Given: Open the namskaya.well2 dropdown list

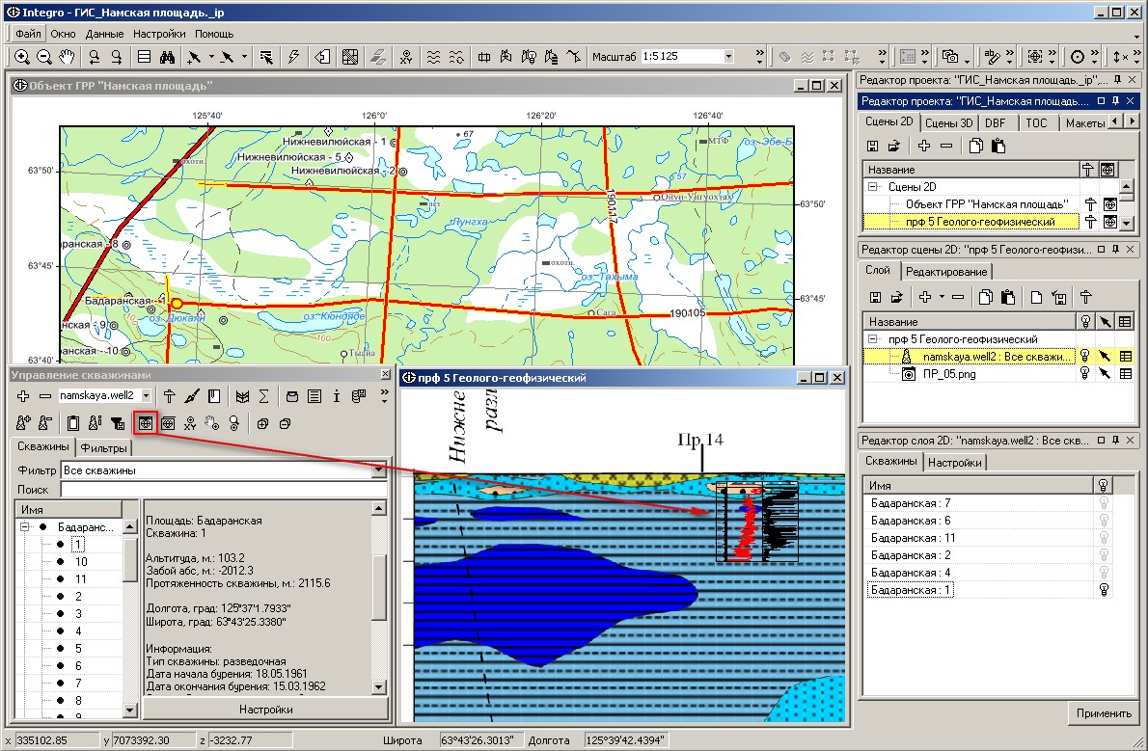Looking at the screenshot, I should 146,395.
